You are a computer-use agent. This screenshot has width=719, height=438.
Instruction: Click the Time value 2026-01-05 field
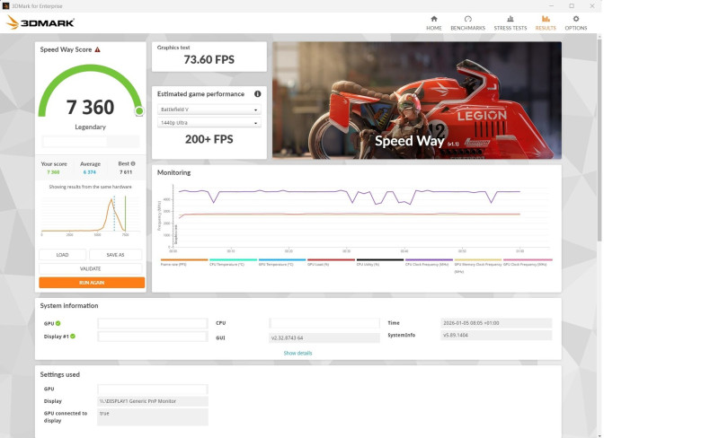496,323
